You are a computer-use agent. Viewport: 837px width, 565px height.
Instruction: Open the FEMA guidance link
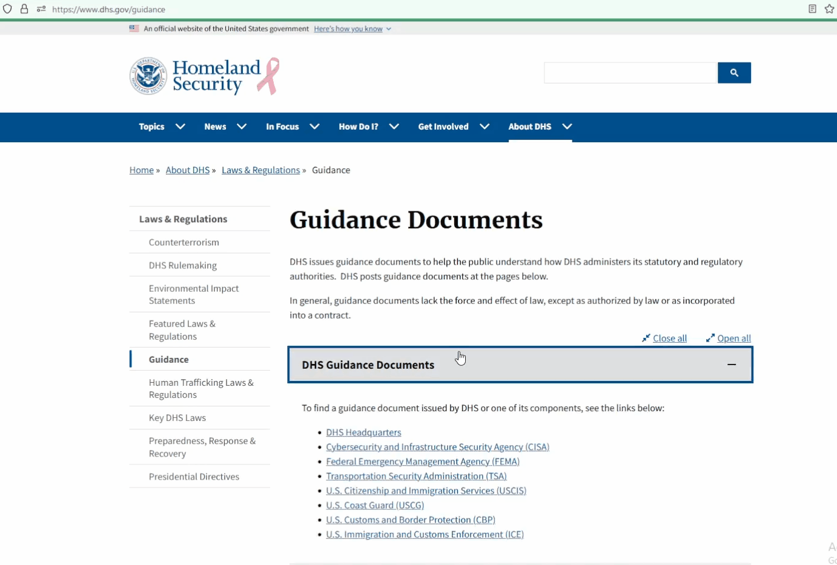(423, 461)
